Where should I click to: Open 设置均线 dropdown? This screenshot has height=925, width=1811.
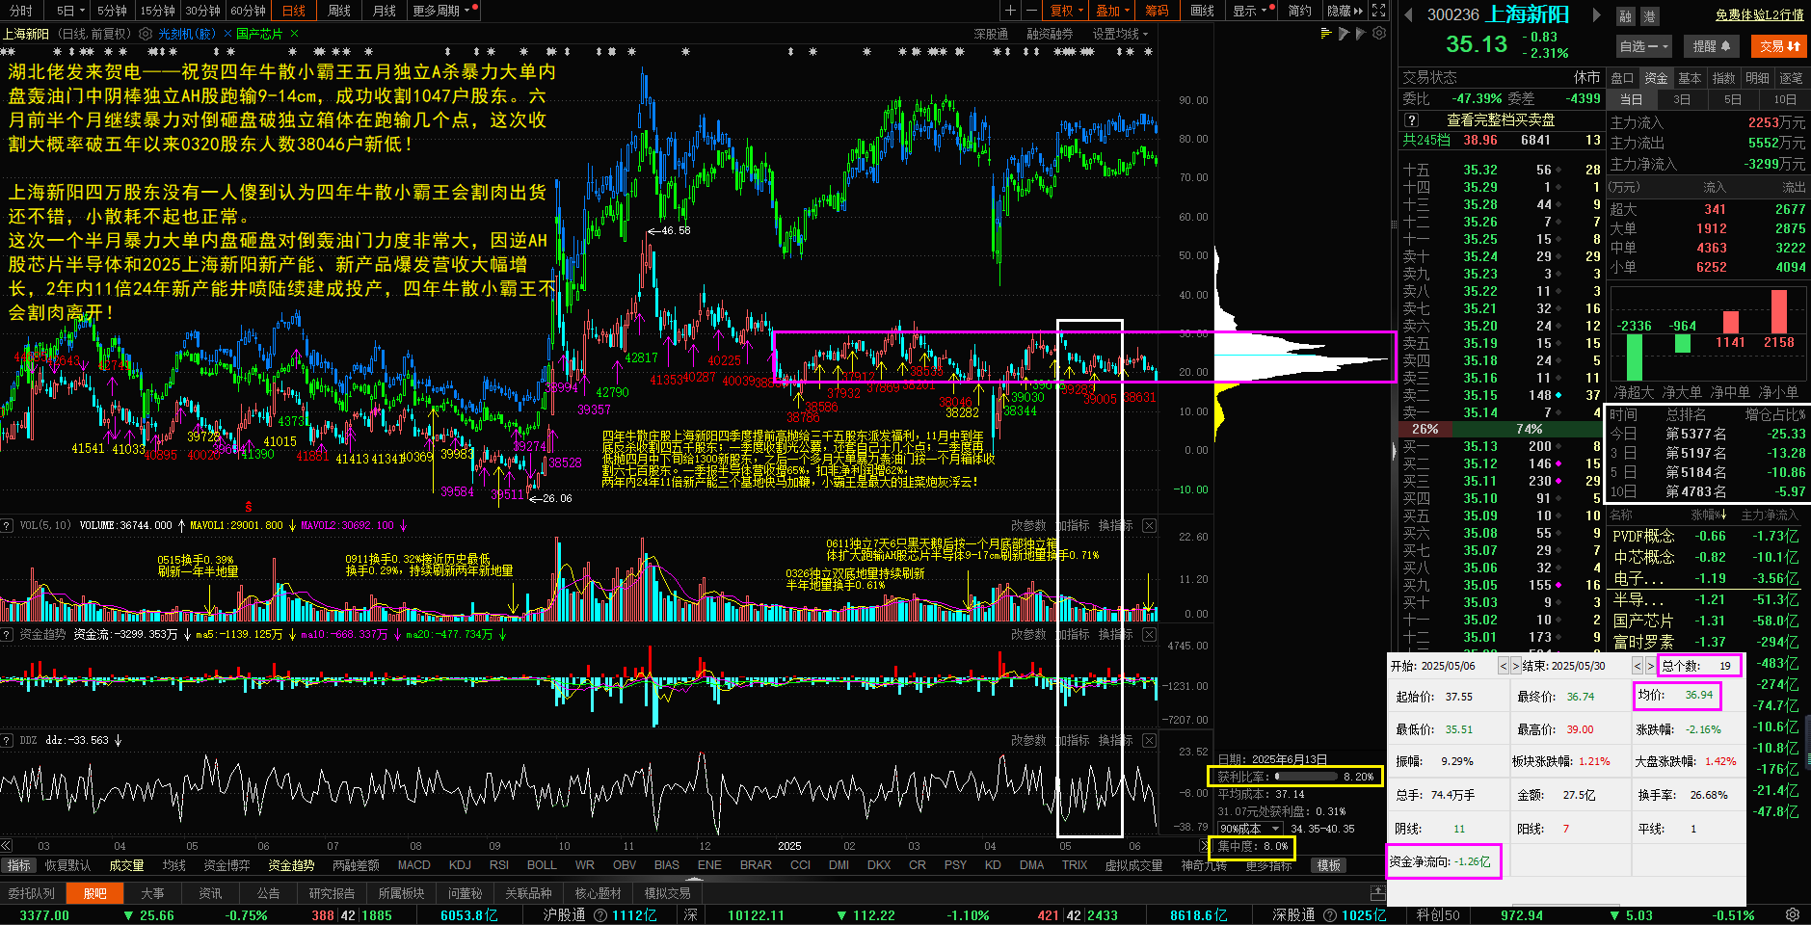[1120, 34]
